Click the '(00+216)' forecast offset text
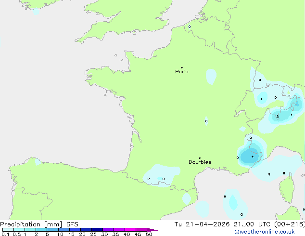The image size is (305, 236). click(x=290, y=224)
